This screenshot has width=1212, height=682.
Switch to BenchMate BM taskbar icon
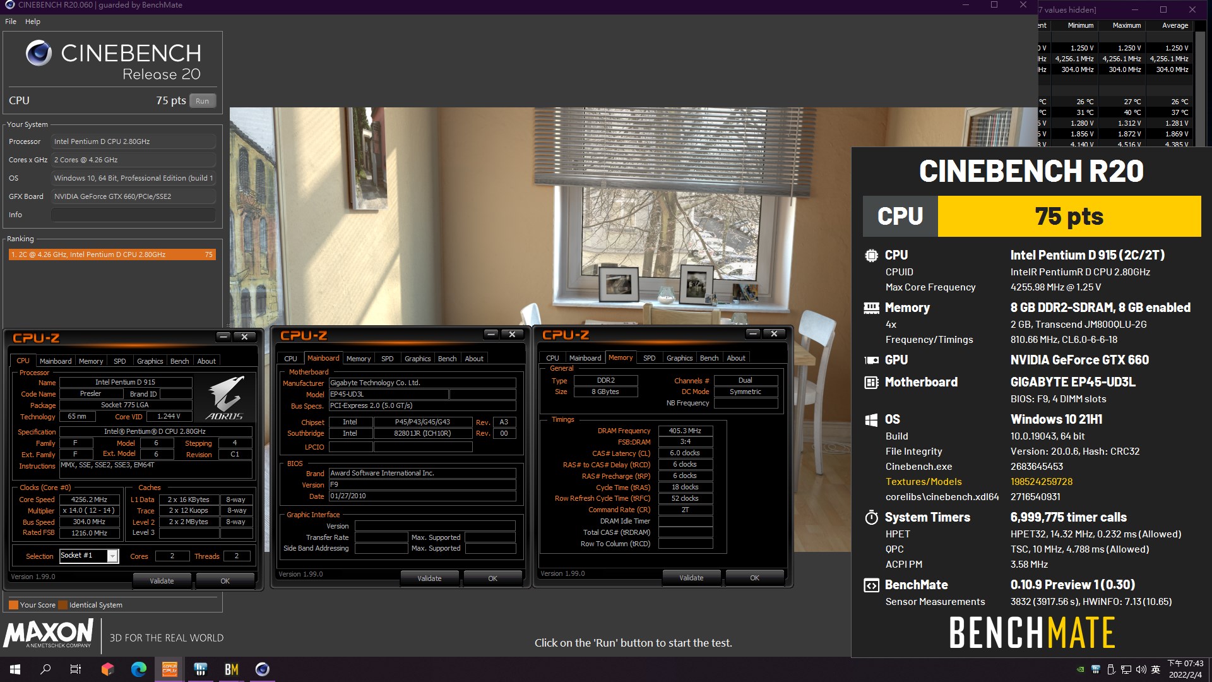(x=232, y=669)
